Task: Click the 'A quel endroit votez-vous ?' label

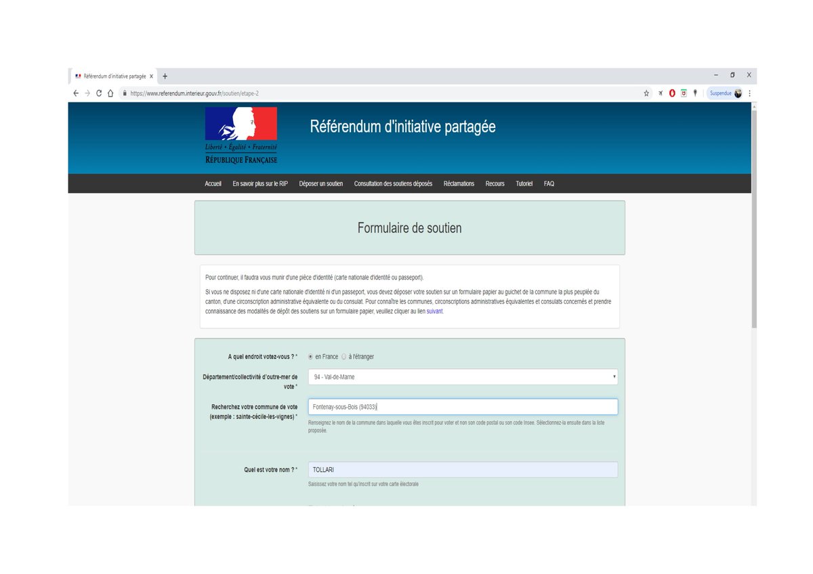Action: coord(262,357)
